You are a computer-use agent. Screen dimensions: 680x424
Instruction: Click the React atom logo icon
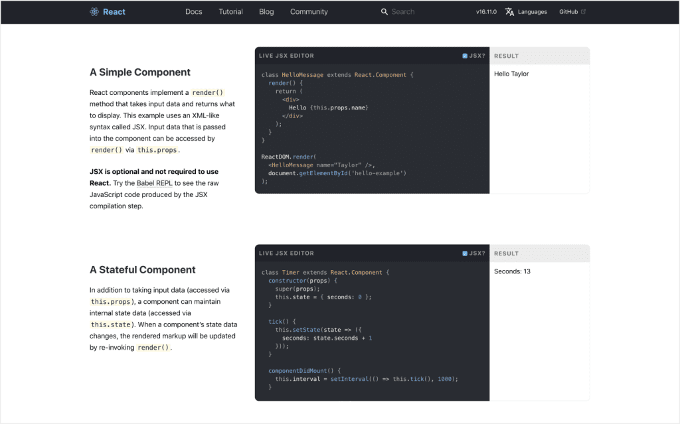click(94, 12)
